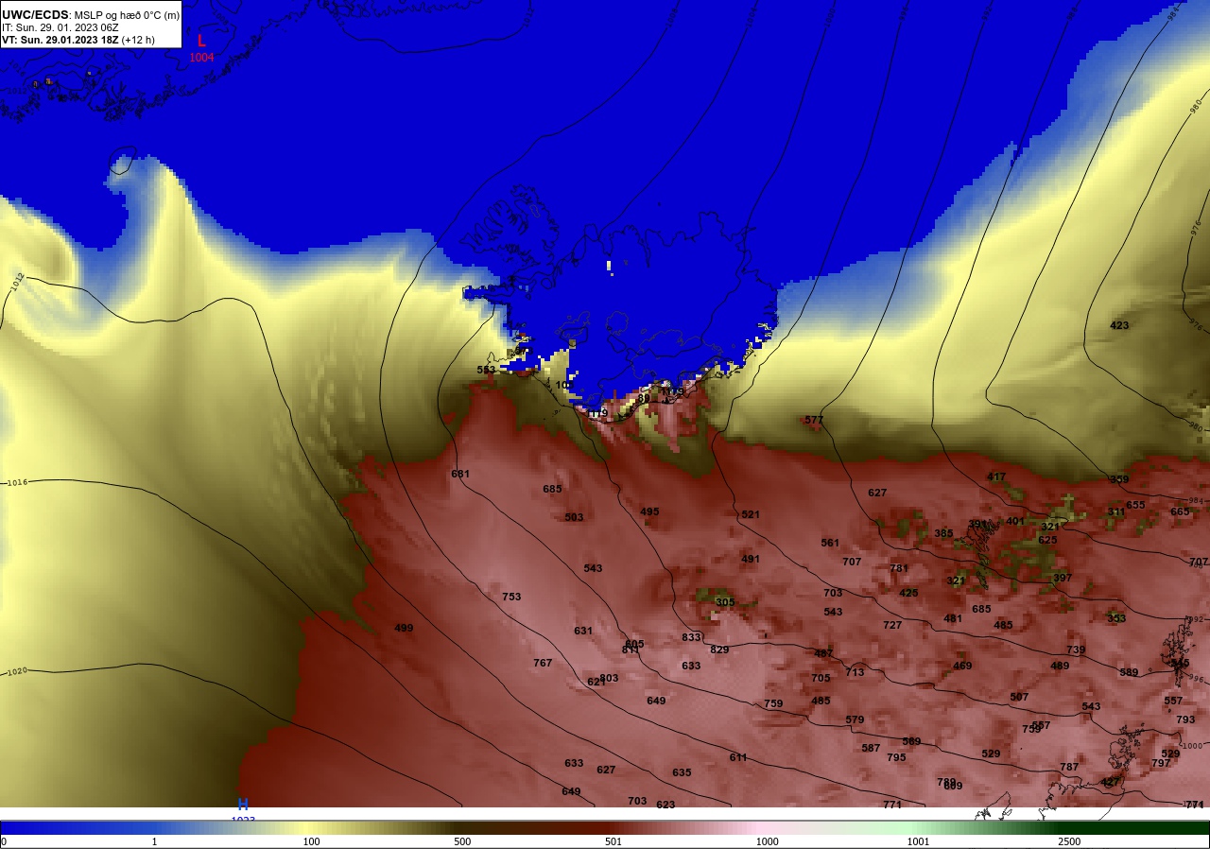Viewport: 1210px width, 849px height.
Task: Click the 491 height value
Action: [751, 559]
